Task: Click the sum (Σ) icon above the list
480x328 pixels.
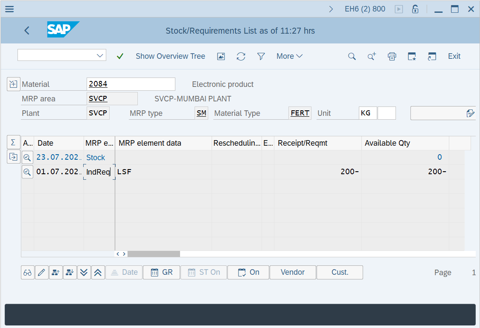Action: tap(13, 142)
